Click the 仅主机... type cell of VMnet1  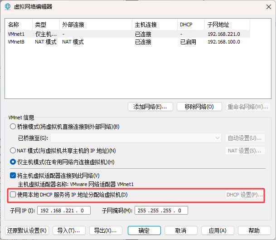46,34
